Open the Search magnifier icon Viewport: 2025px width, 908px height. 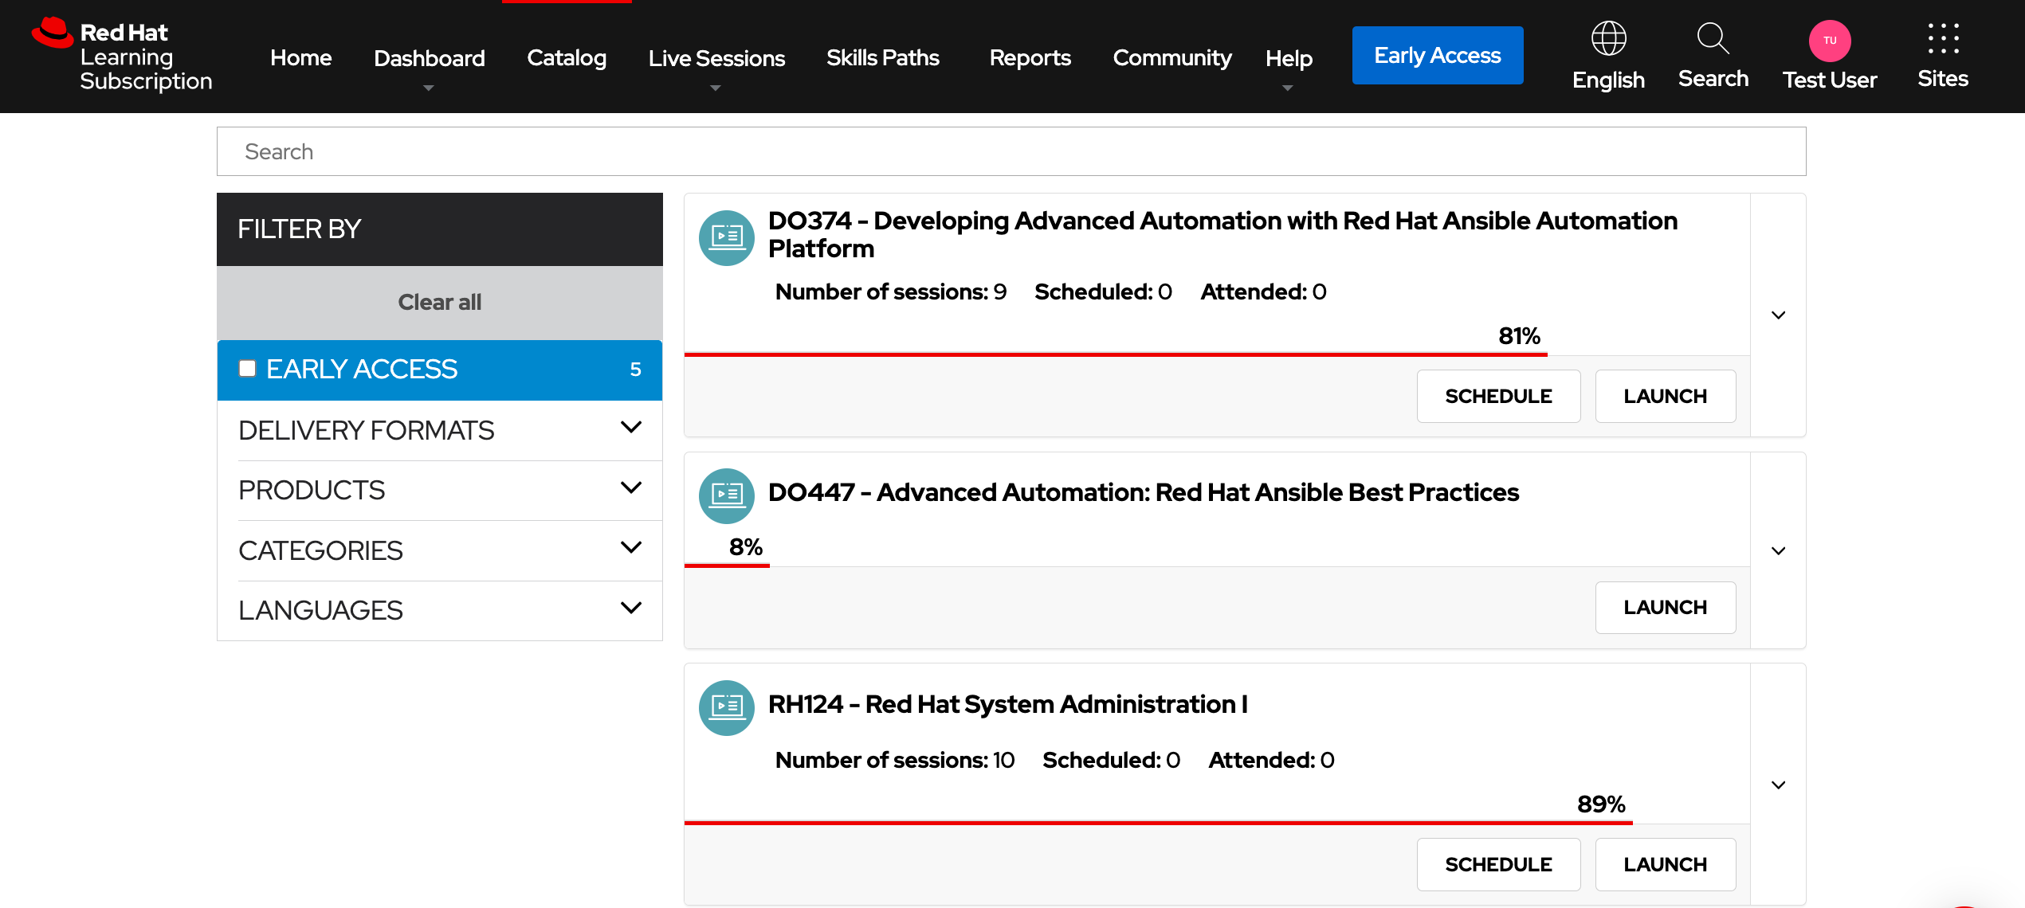1712,38
